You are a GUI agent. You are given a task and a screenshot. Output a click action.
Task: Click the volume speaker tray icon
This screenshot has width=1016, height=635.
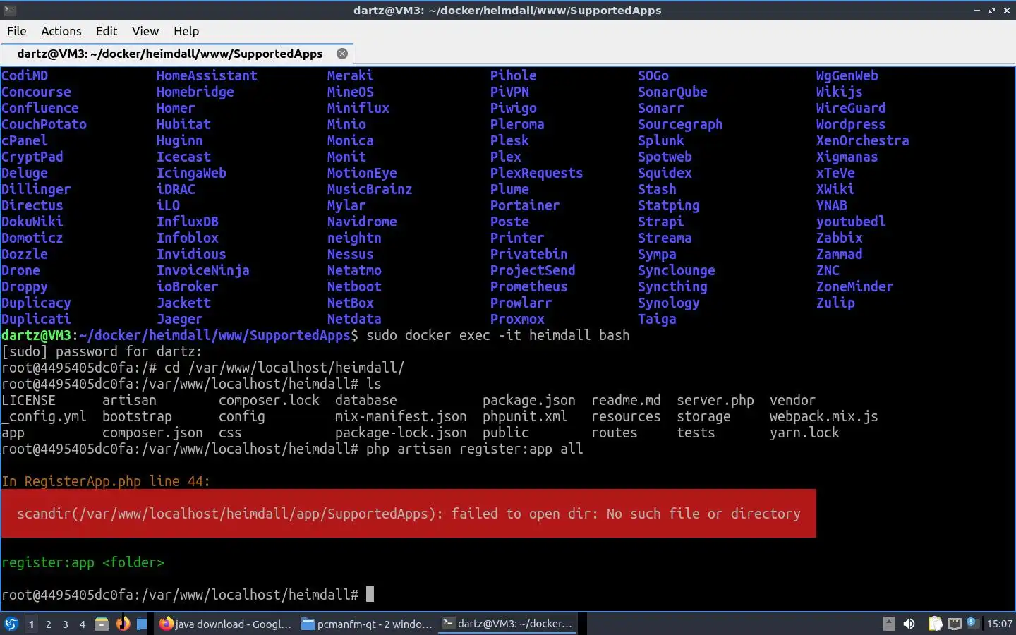[x=909, y=624]
